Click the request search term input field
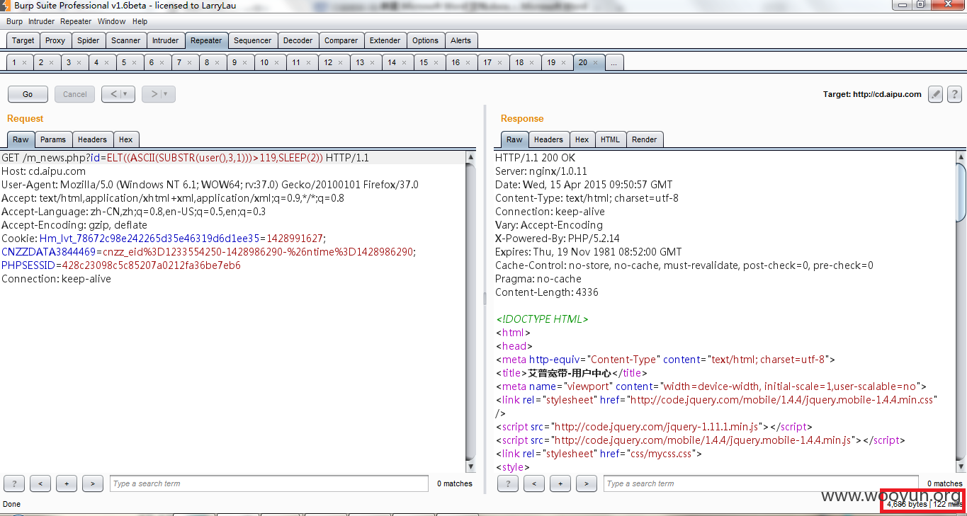Image resolution: width=967 pixels, height=516 pixels. (x=269, y=483)
